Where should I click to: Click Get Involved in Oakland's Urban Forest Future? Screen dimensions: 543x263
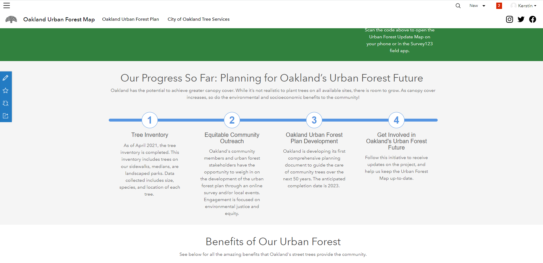[396, 141]
